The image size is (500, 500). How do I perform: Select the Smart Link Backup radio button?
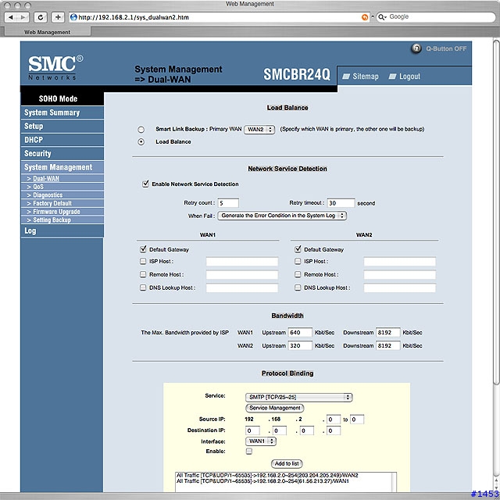(141, 130)
